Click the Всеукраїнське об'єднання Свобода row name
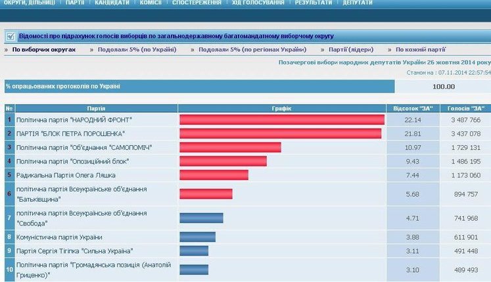The image size is (491, 282). point(82,218)
